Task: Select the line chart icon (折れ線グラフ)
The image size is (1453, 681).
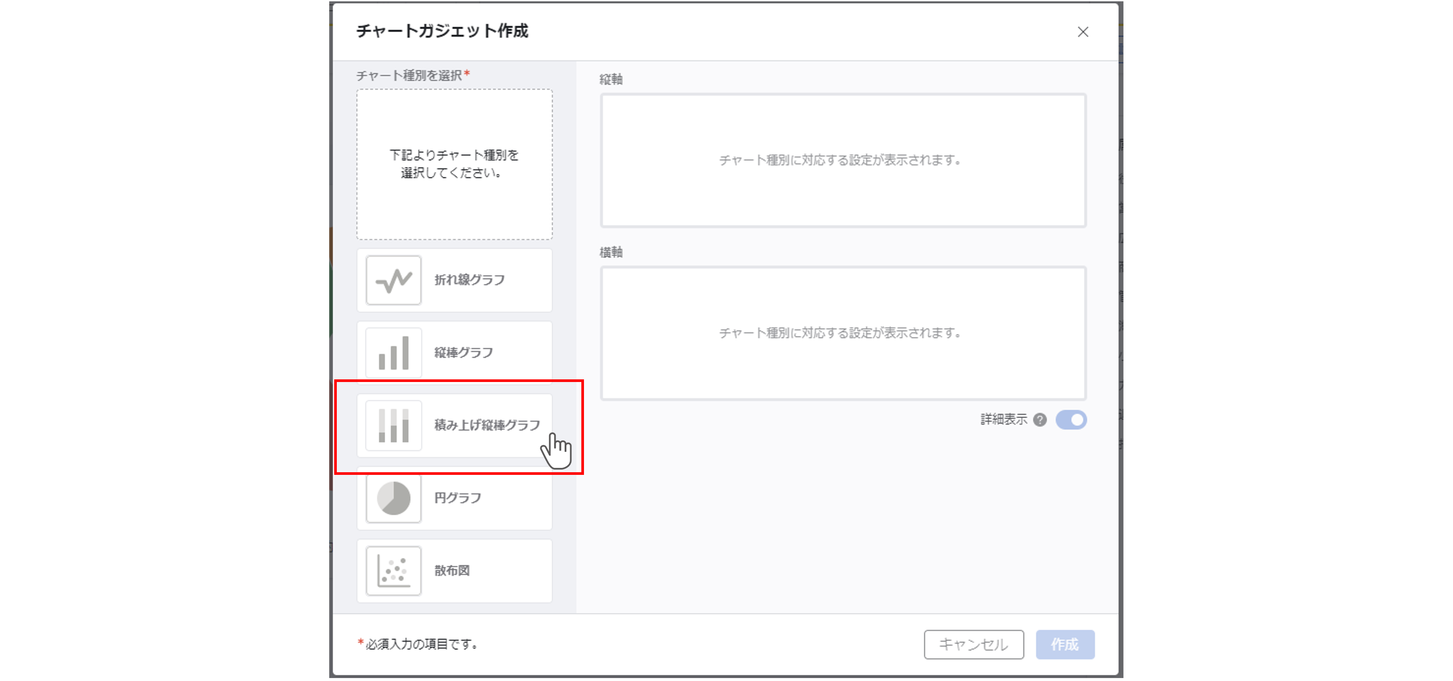Action: click(x=393, y=280)
